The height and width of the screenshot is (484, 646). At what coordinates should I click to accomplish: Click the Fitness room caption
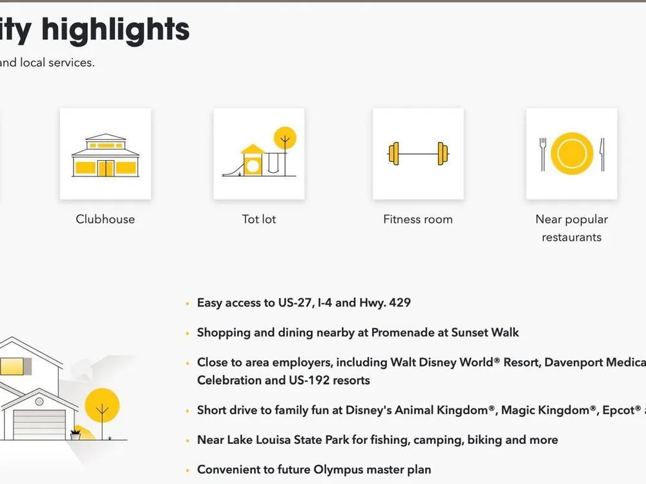pos(418,219)
